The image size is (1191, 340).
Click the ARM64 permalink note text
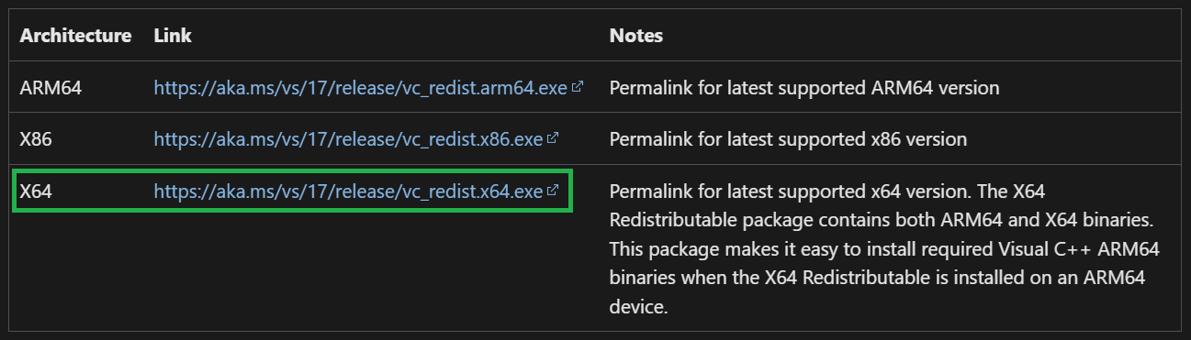(x=804, y=88)
